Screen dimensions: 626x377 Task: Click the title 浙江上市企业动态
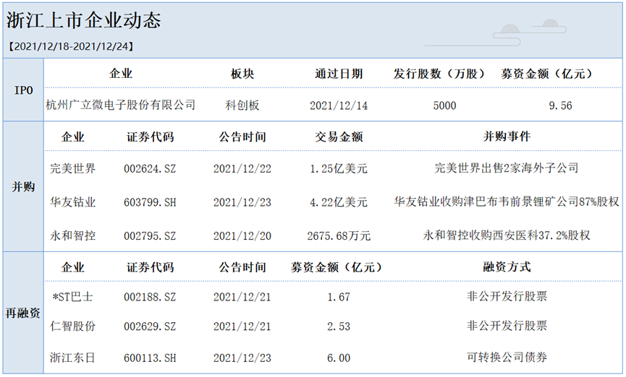tap(84, 20)
